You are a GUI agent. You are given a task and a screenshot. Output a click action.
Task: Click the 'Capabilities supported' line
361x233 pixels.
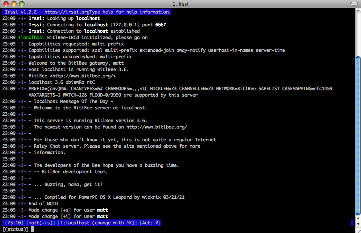coord(143,50)
